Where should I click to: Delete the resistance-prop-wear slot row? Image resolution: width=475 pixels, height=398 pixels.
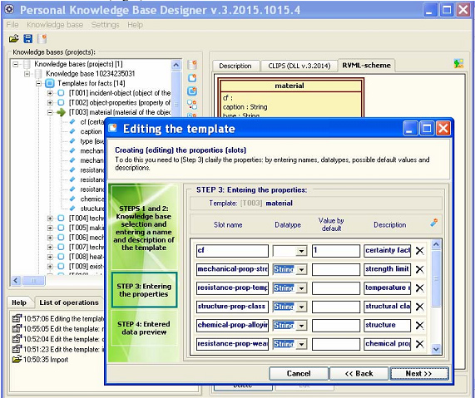[419, 344]
